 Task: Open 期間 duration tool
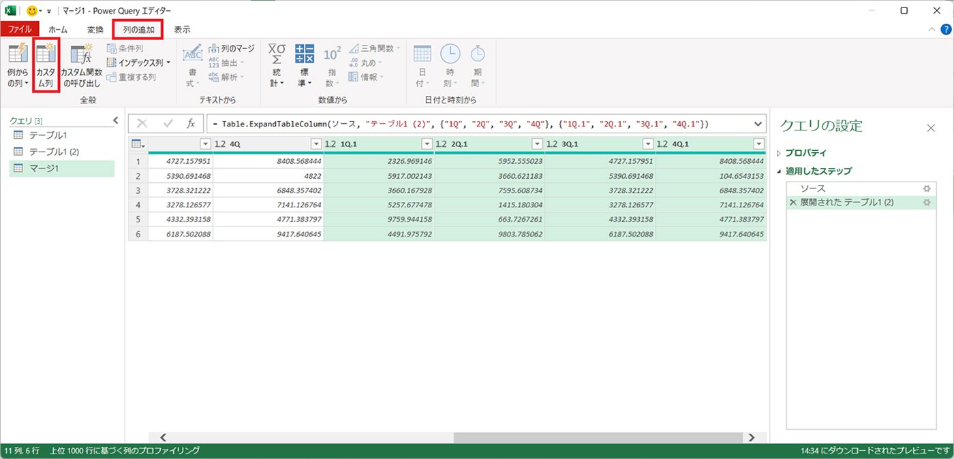478,65
